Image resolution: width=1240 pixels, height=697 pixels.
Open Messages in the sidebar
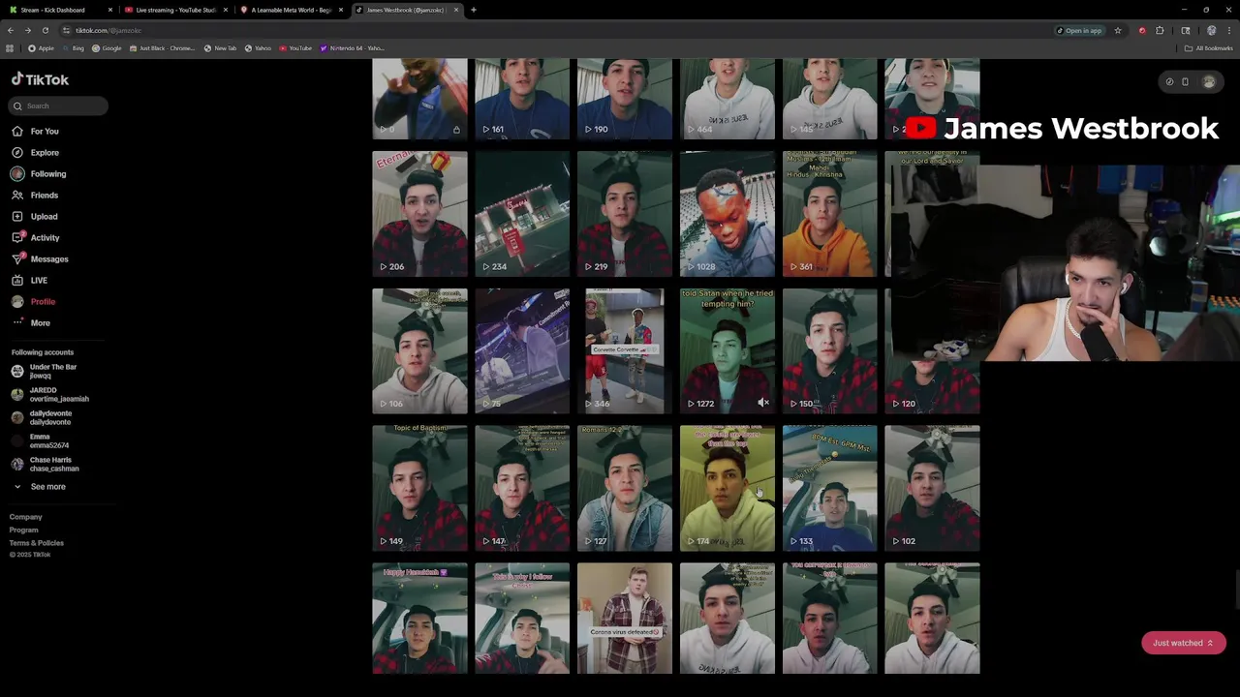[40, 258]
